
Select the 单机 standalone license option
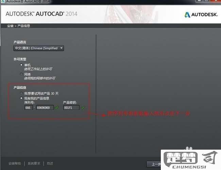pyautogui.click(x=21, y=65)
